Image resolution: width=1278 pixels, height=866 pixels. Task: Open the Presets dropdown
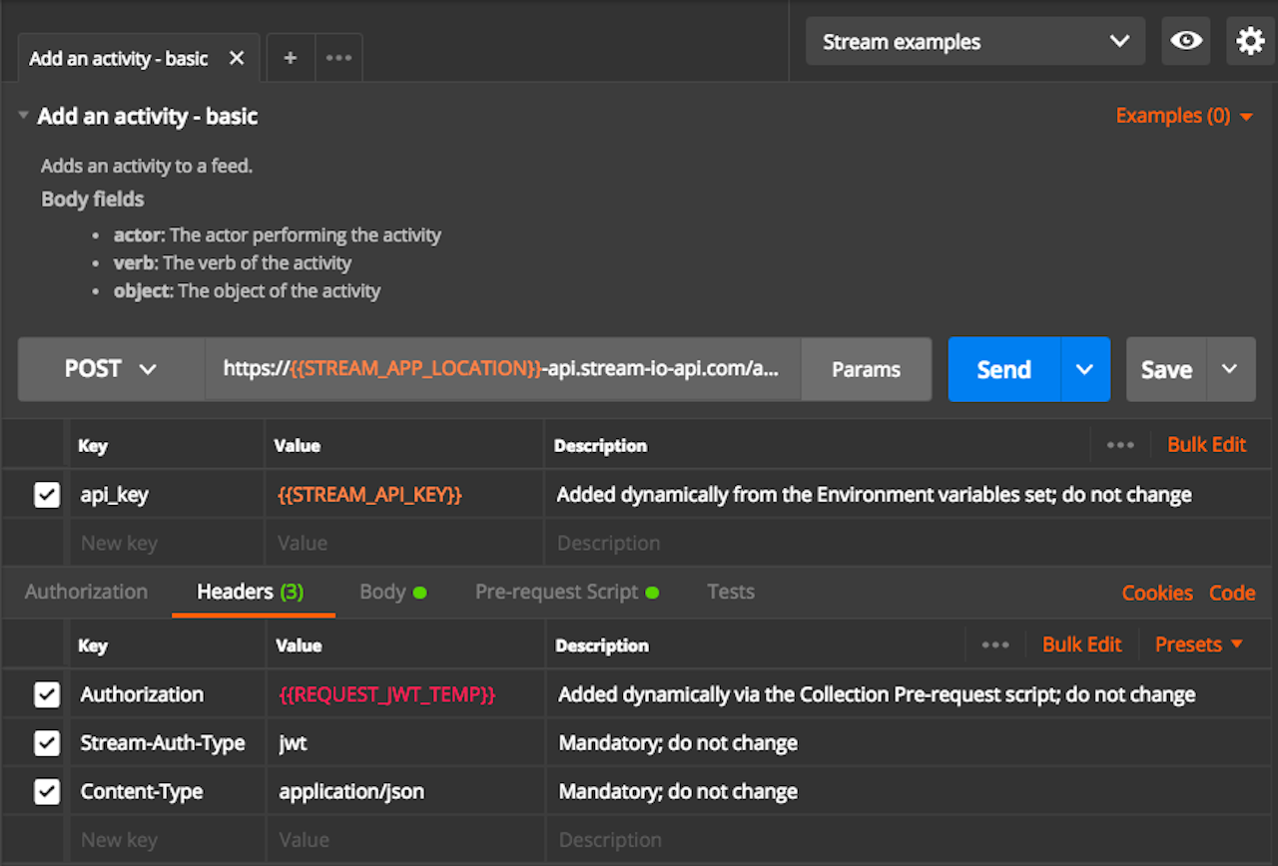[1197, 645]
